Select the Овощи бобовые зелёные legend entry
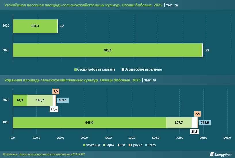Image resolution: width=235 pixels, height=158 pixels. pos(142,69)
